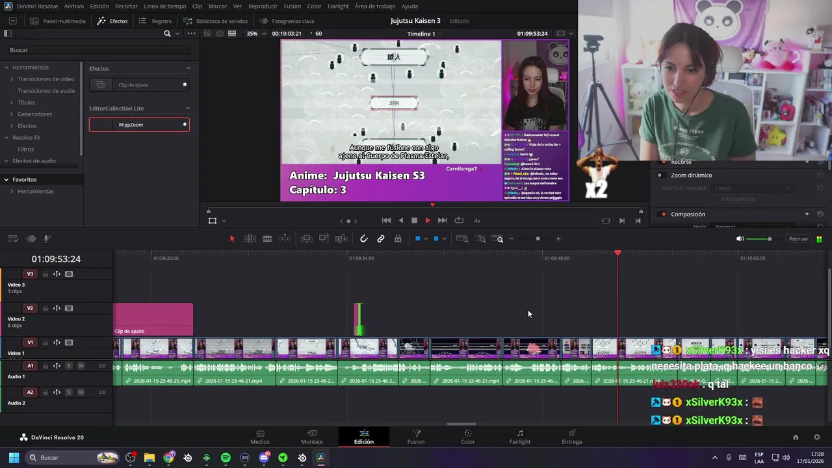Add a blue marker with marker icon
The width and height of the screenshot is (832, 468).
coord(436,239)
